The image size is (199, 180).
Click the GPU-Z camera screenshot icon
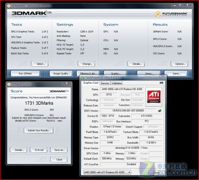click(x=161, y=83)
